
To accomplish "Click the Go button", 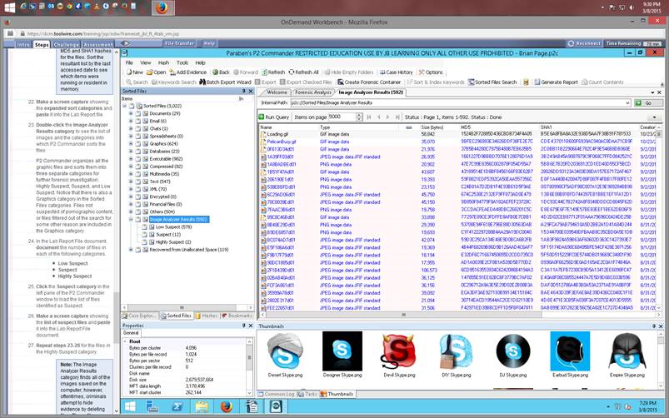I will click(x=648, y=102).
